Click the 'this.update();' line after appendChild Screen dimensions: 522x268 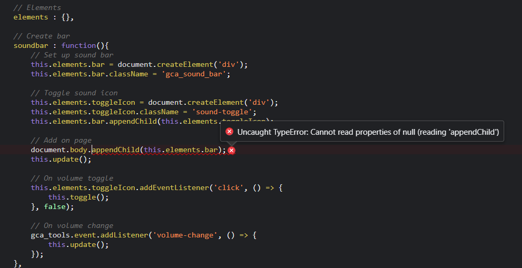(61, 160)
